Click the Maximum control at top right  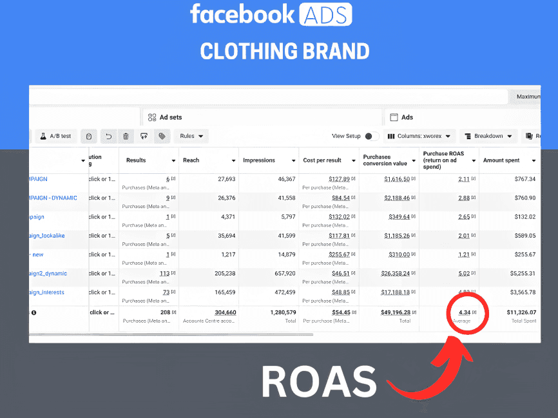[535, 95]
